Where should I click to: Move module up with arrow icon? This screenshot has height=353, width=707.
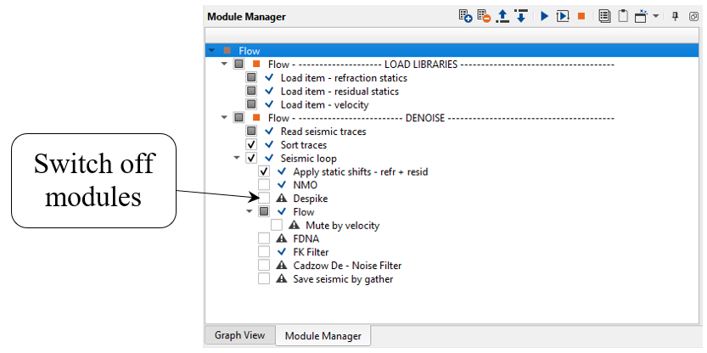point(502,16)
